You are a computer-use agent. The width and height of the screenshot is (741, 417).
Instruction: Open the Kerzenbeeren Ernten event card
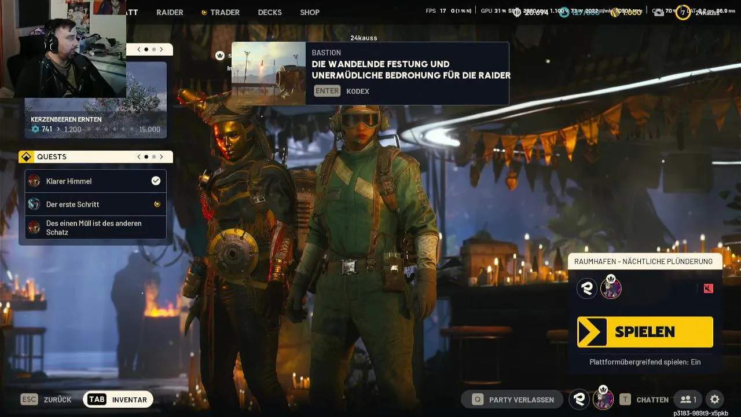(x=96, y=100)
